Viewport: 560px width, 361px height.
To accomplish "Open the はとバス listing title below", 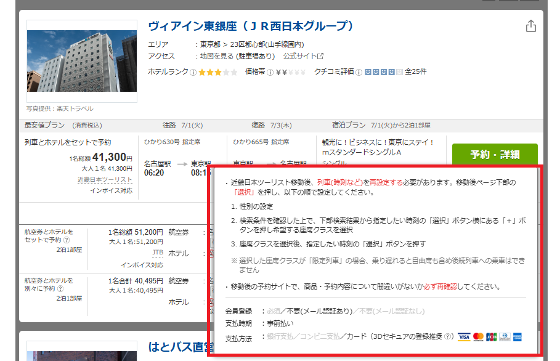I will [179, 347].
